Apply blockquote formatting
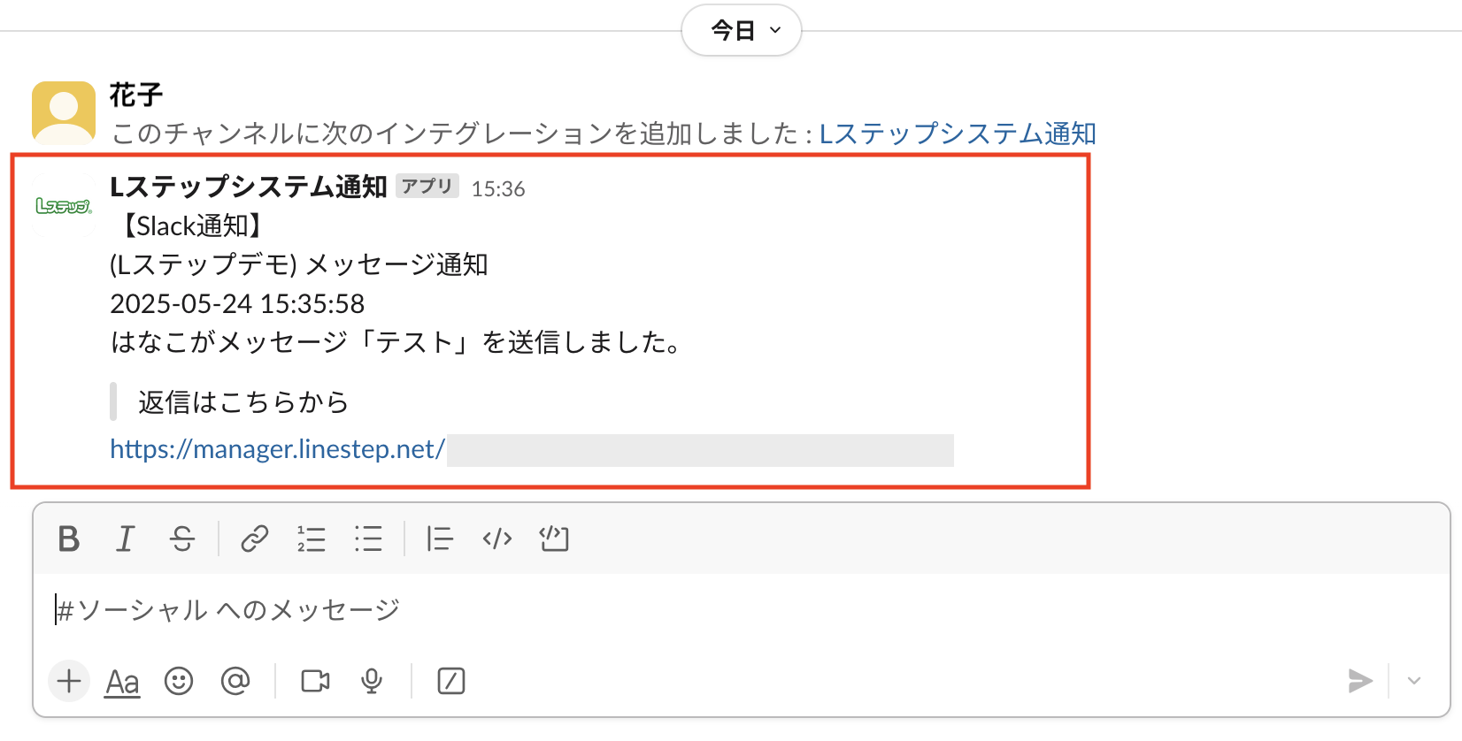The width and height of the screenshot is (1462, 741). [x=440, y=539]
